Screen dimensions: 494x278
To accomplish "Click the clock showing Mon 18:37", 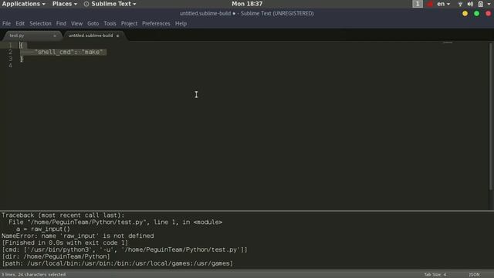I will 247,4.
